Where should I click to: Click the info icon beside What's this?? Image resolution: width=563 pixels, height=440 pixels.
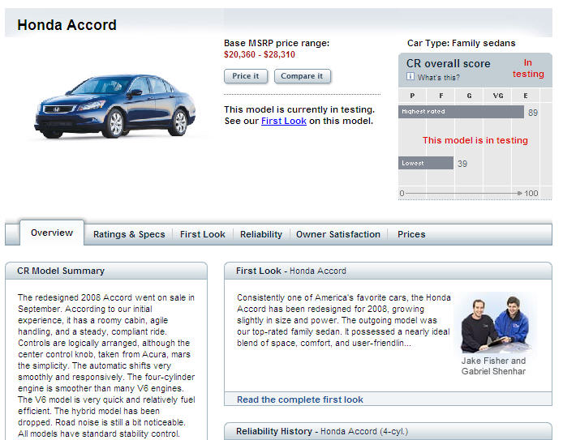[x=410, y=77]
